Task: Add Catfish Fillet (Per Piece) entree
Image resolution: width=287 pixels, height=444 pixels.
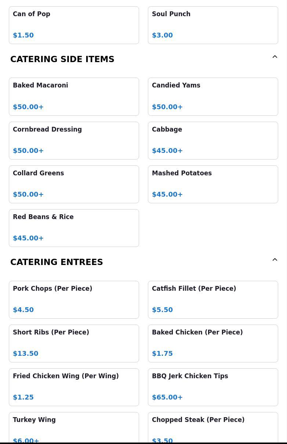Action: click(213, 300)
